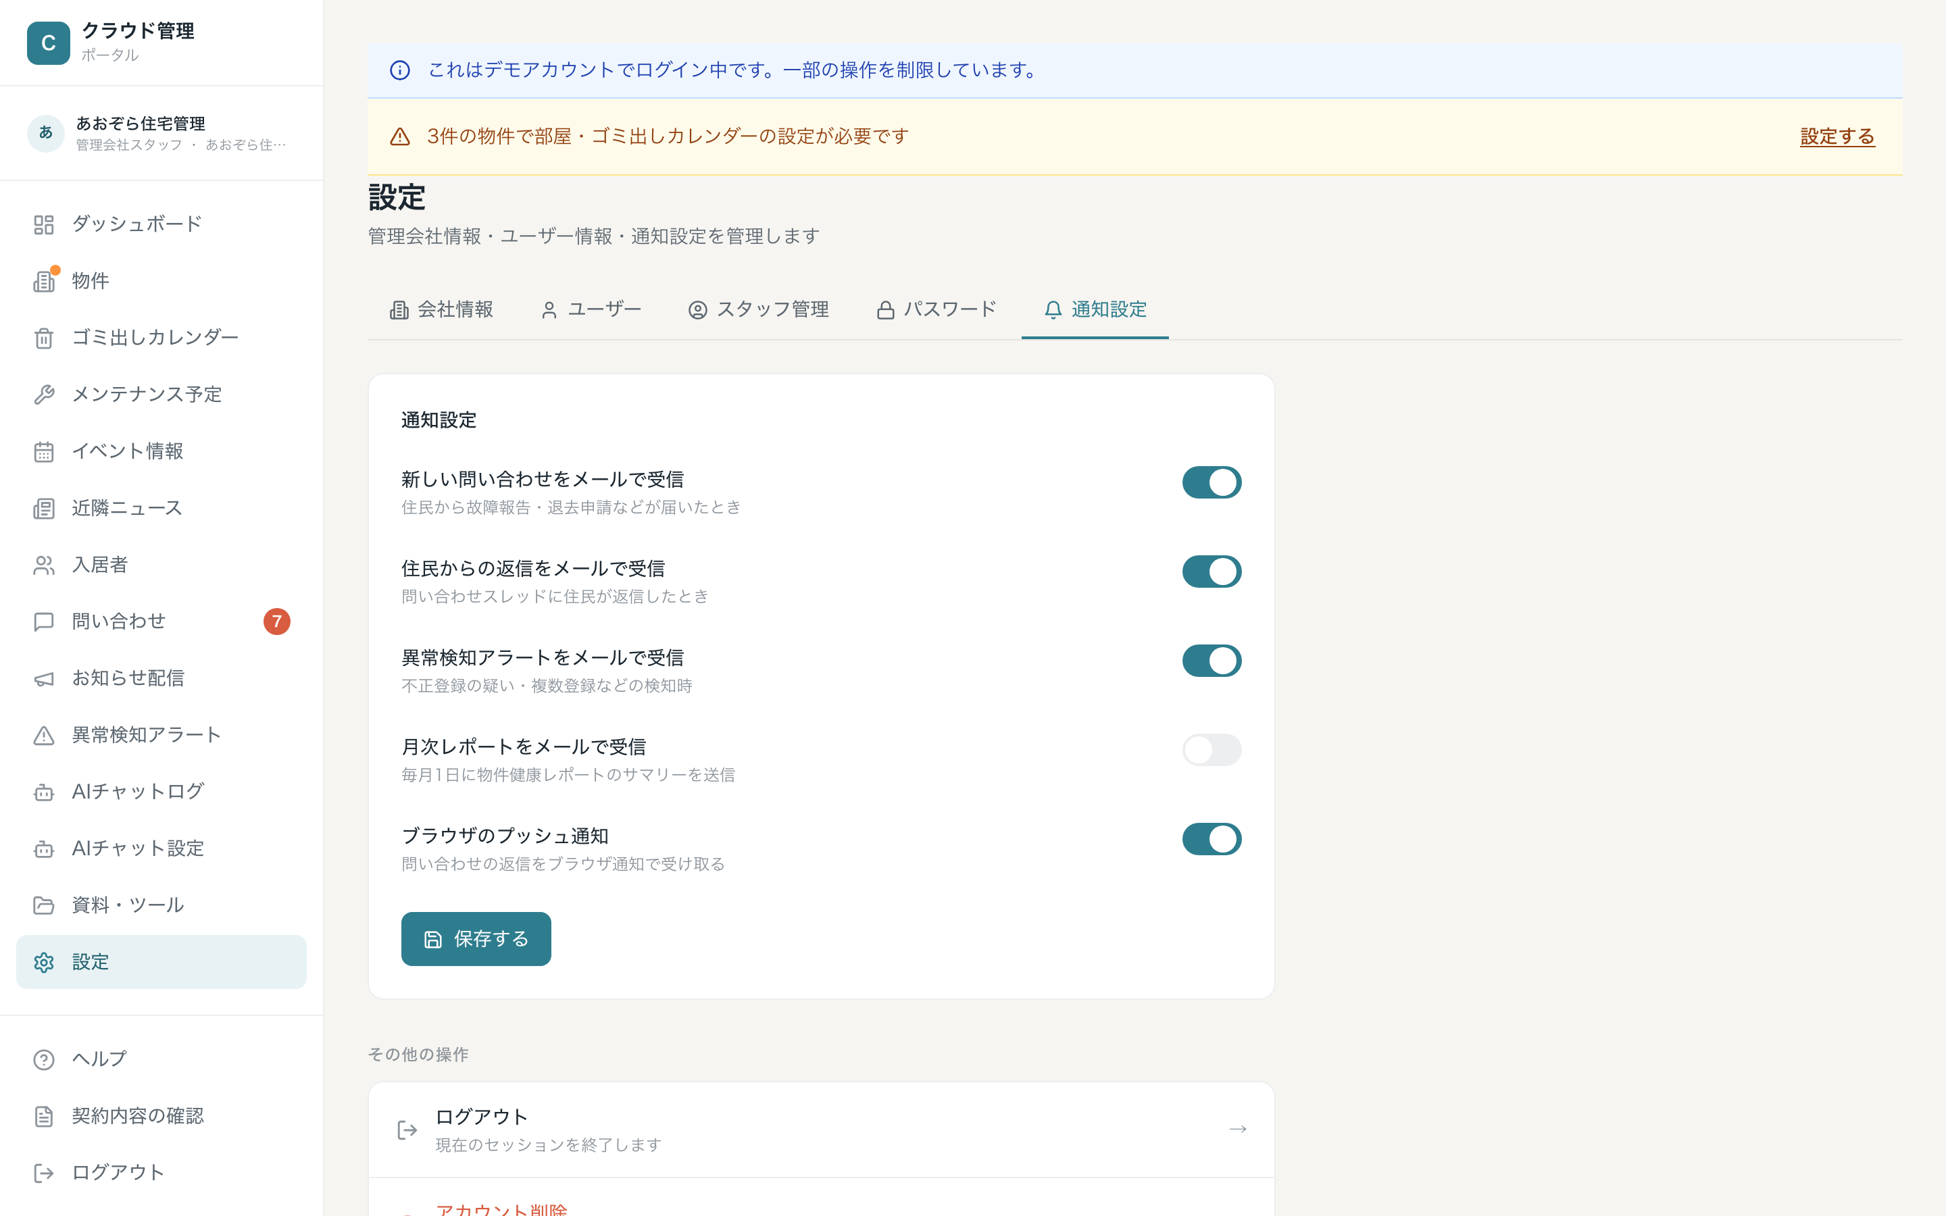Switch to the 会社情報 tab
Screen dimensions: 1946x1216
(x=441, y=309)
